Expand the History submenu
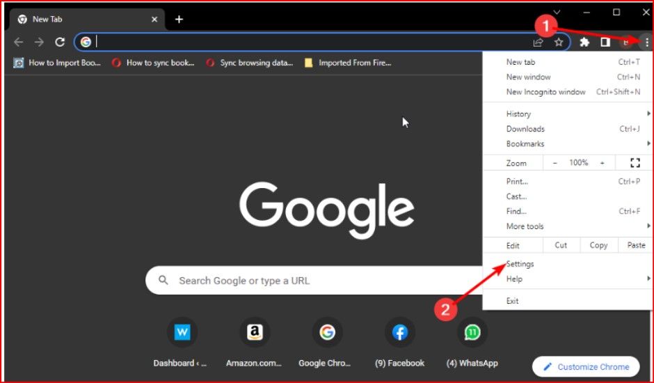This screenshot has width=654, height=383. pos(567,114)
